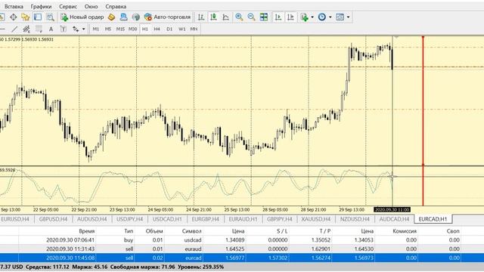Open the Справка menu

[116, 7]
